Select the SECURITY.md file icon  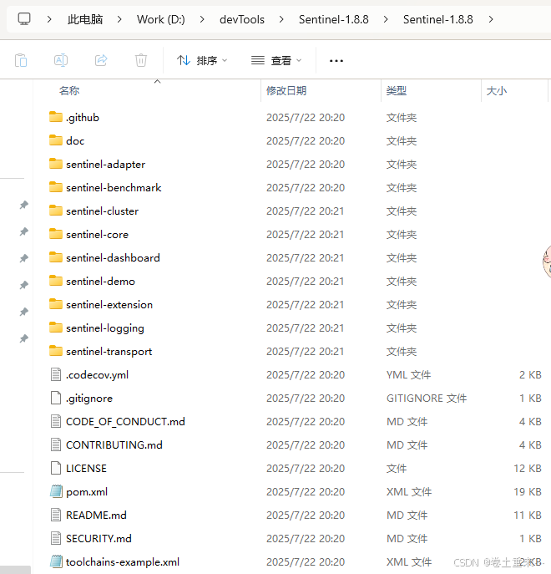56,539
